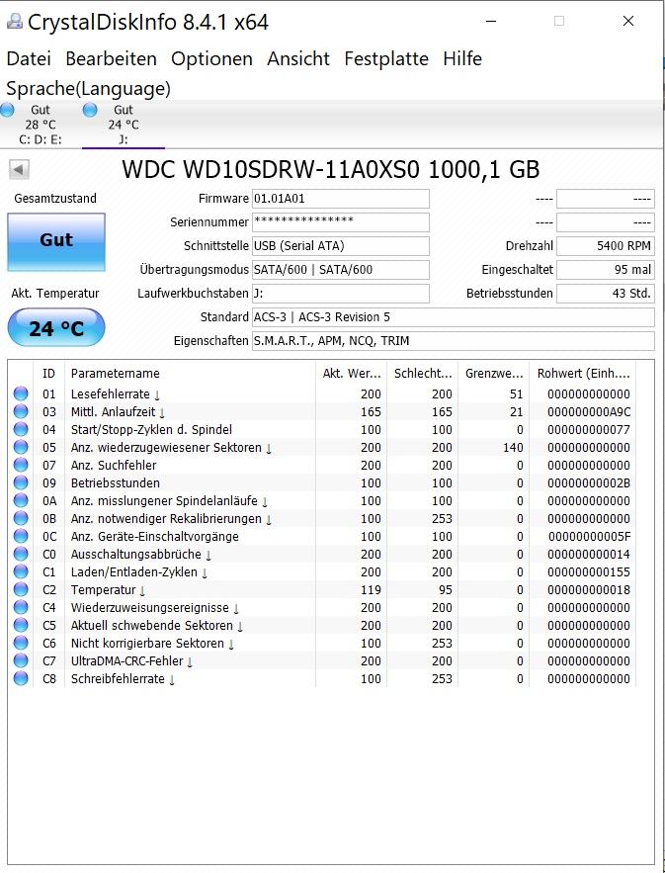Open the Hilfe menu

pos(461,58)
